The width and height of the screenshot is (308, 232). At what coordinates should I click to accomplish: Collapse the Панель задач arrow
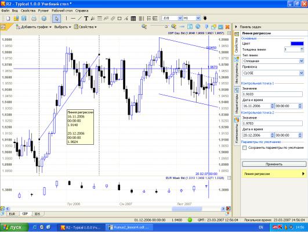pos(236,27)
